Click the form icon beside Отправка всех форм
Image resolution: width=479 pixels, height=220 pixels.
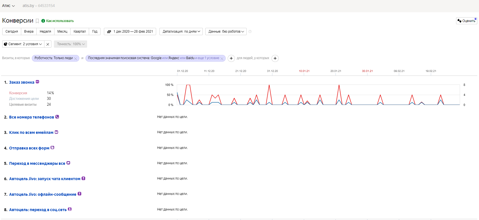(53, 148)
